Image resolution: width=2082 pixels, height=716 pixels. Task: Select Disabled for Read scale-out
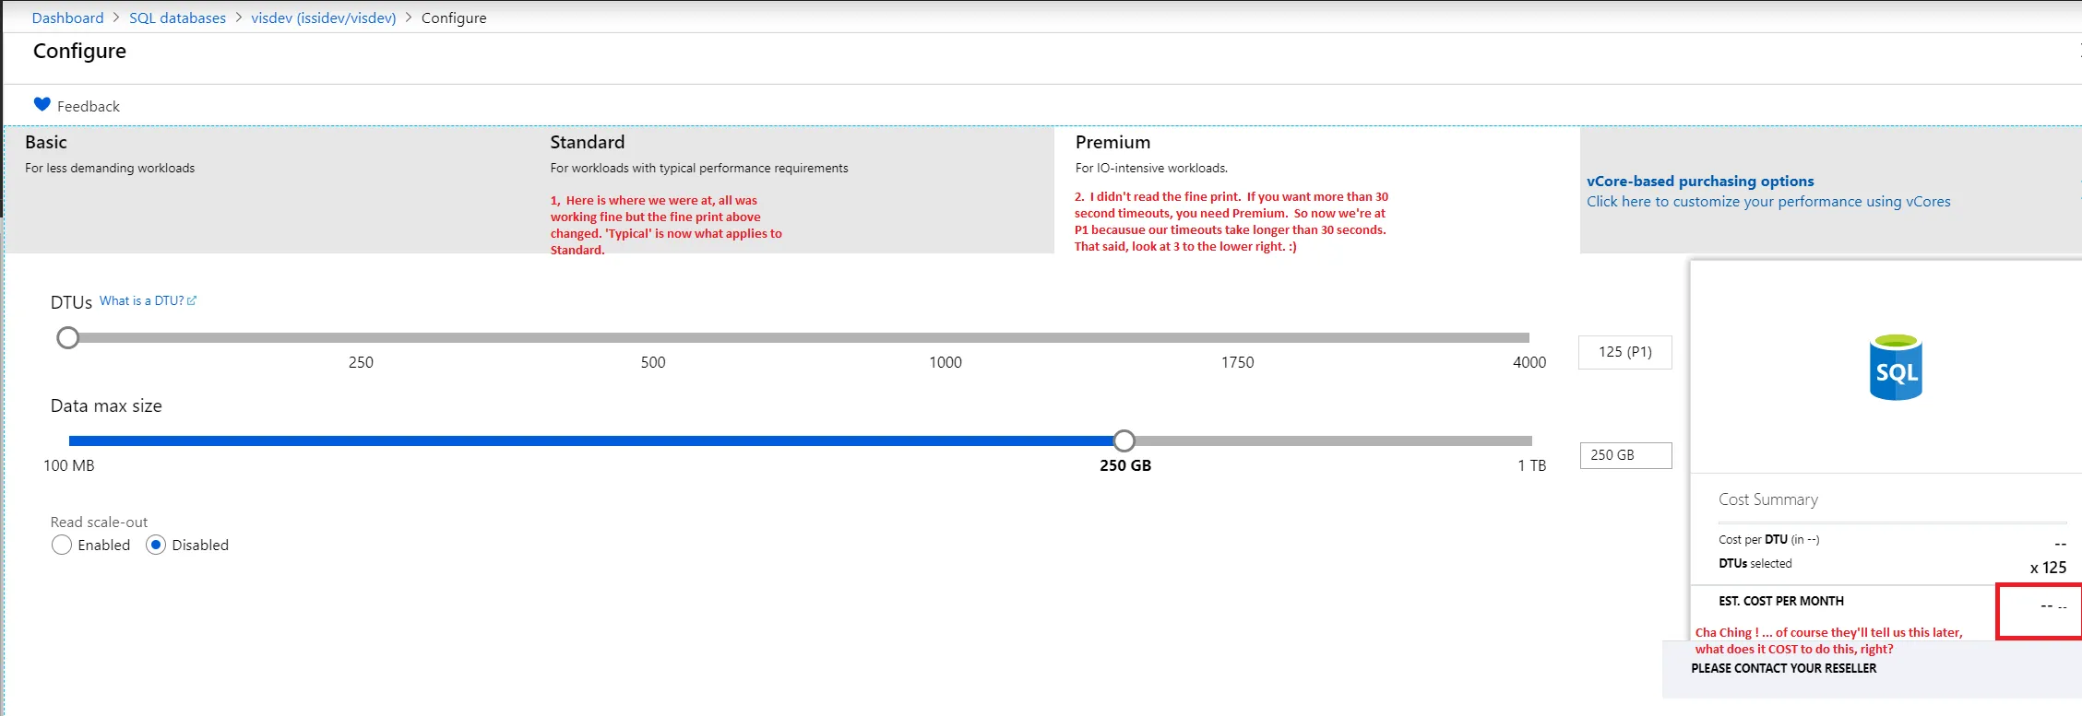(156, 545)
